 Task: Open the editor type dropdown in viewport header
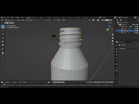point(2,20)
